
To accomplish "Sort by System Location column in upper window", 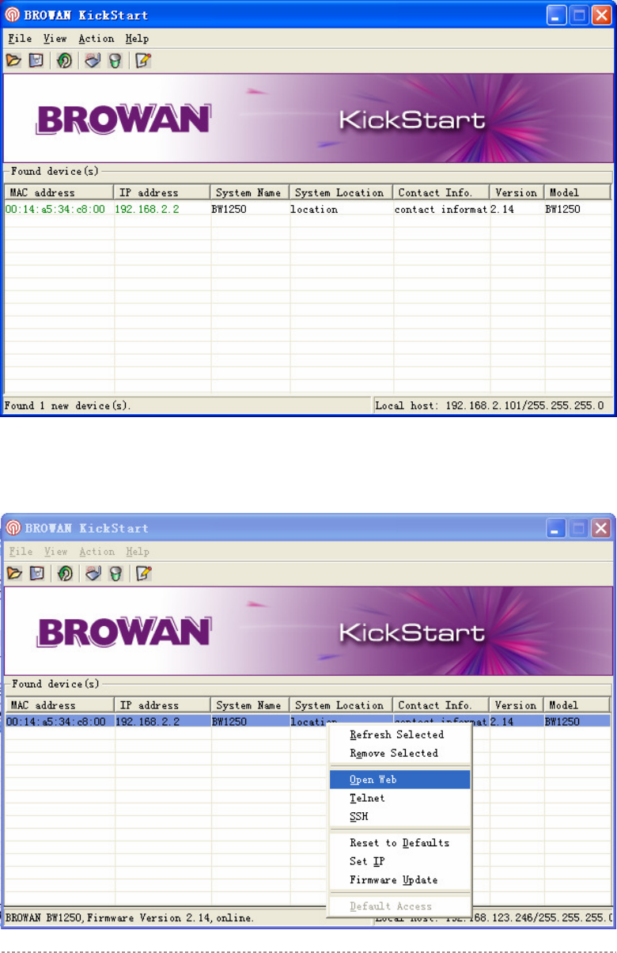I will [x=342, y=192].
